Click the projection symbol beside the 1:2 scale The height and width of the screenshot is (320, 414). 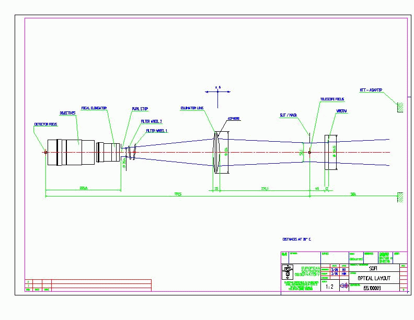(x=344, y=286)
